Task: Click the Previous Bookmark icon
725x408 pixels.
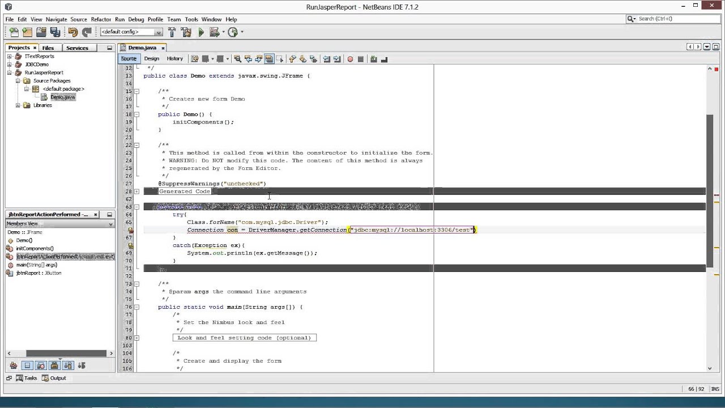Action: (x=292, y=59)
